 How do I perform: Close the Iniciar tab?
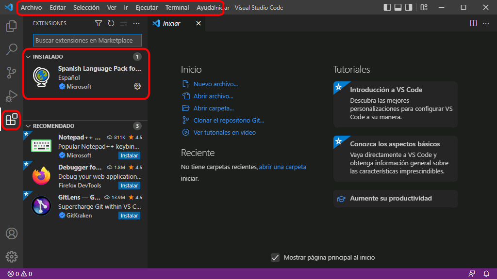[x=199, y=23]
